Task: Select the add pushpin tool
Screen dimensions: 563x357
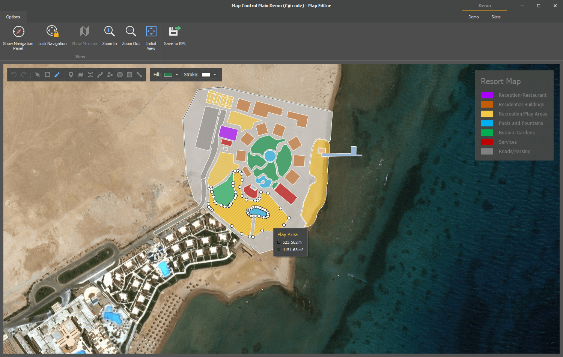Action: (x=71, y=75)
